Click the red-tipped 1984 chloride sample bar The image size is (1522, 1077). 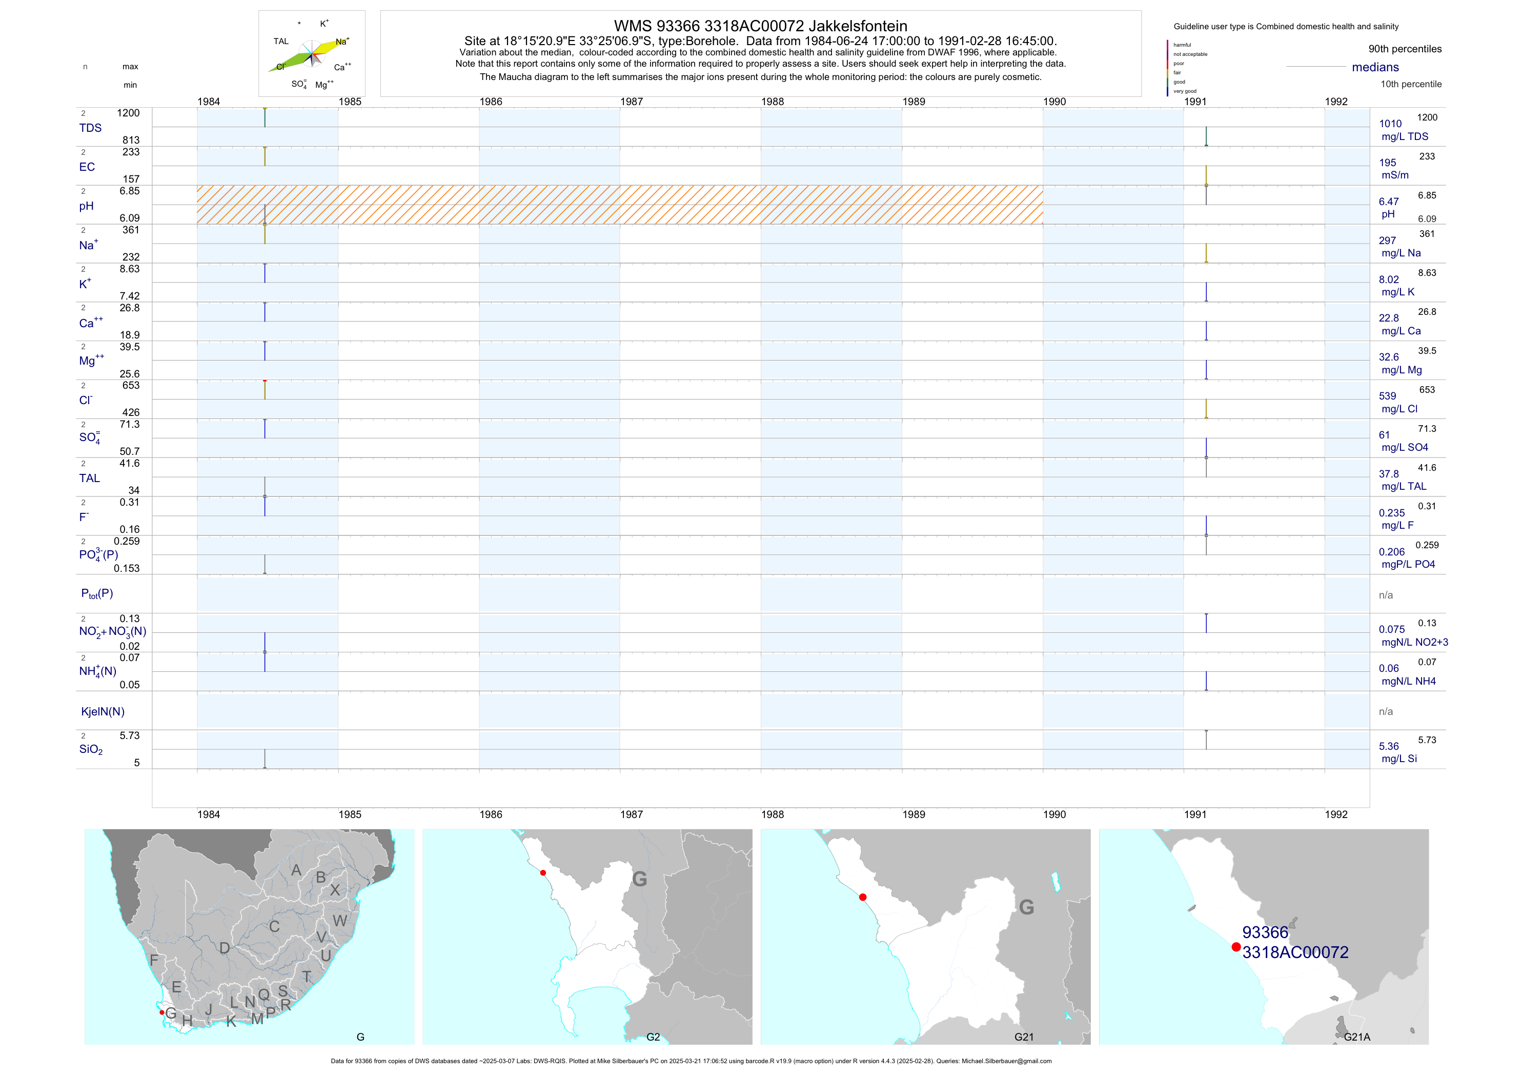pyautogui.click(x=265, y=389)
